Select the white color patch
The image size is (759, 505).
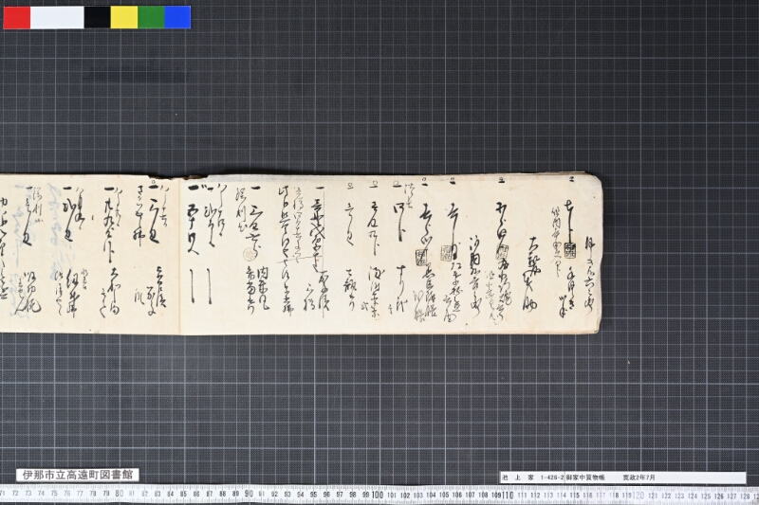[x=57, y=17]
